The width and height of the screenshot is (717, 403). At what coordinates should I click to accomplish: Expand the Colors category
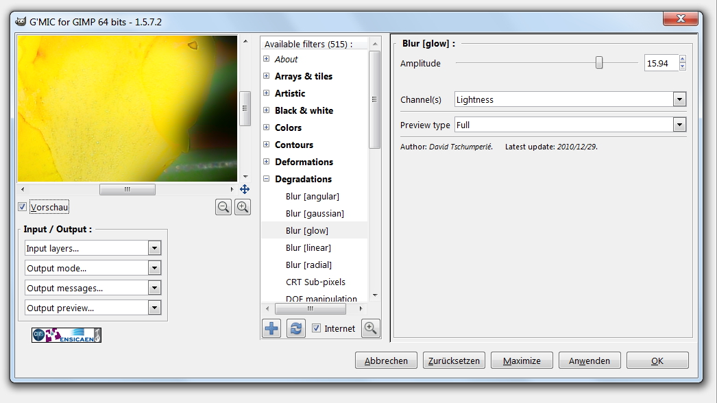[266, 127]
